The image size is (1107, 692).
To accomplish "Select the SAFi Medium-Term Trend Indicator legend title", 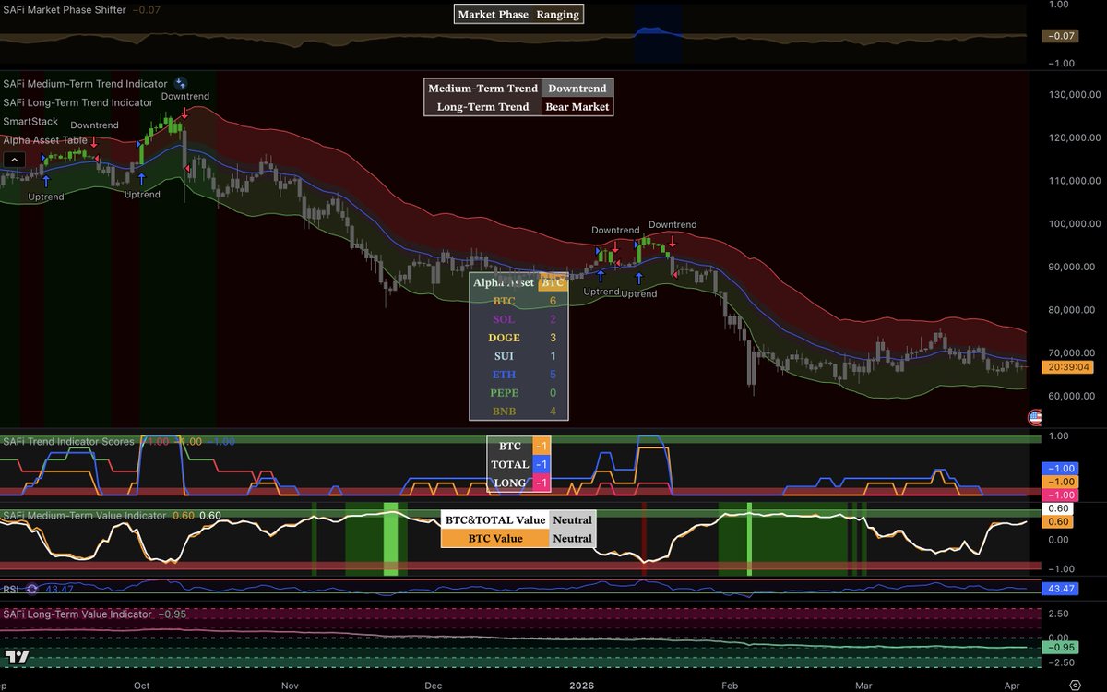I will click(85, 84).
